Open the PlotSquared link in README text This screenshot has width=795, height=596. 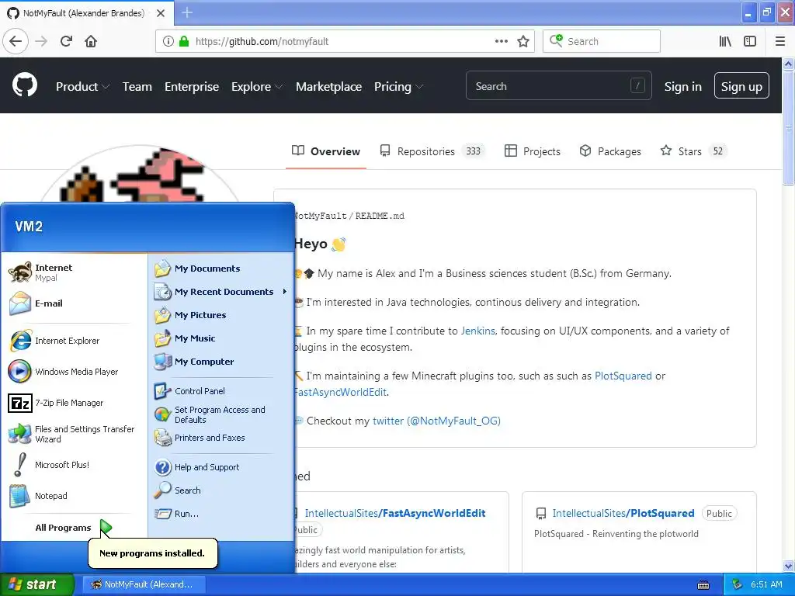tap(623, 376)
